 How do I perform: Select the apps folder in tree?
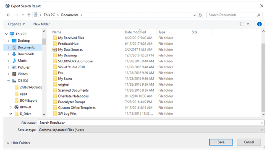(x=24, y=94)
